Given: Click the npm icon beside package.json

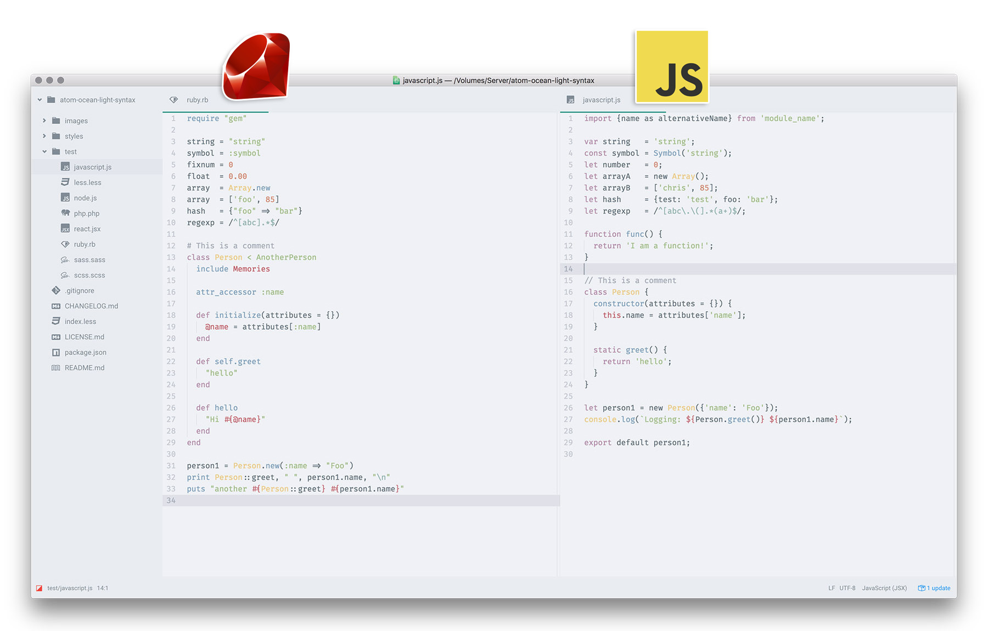Looking at the screenshot, I should 56,352.
